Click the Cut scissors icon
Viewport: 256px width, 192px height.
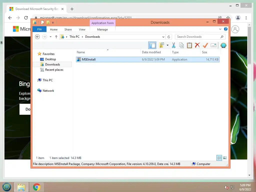pyautogui.click(x=173, y=45)
